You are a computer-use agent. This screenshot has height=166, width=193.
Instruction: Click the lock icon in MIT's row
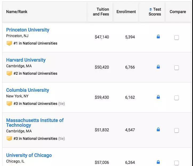point(158,130)
